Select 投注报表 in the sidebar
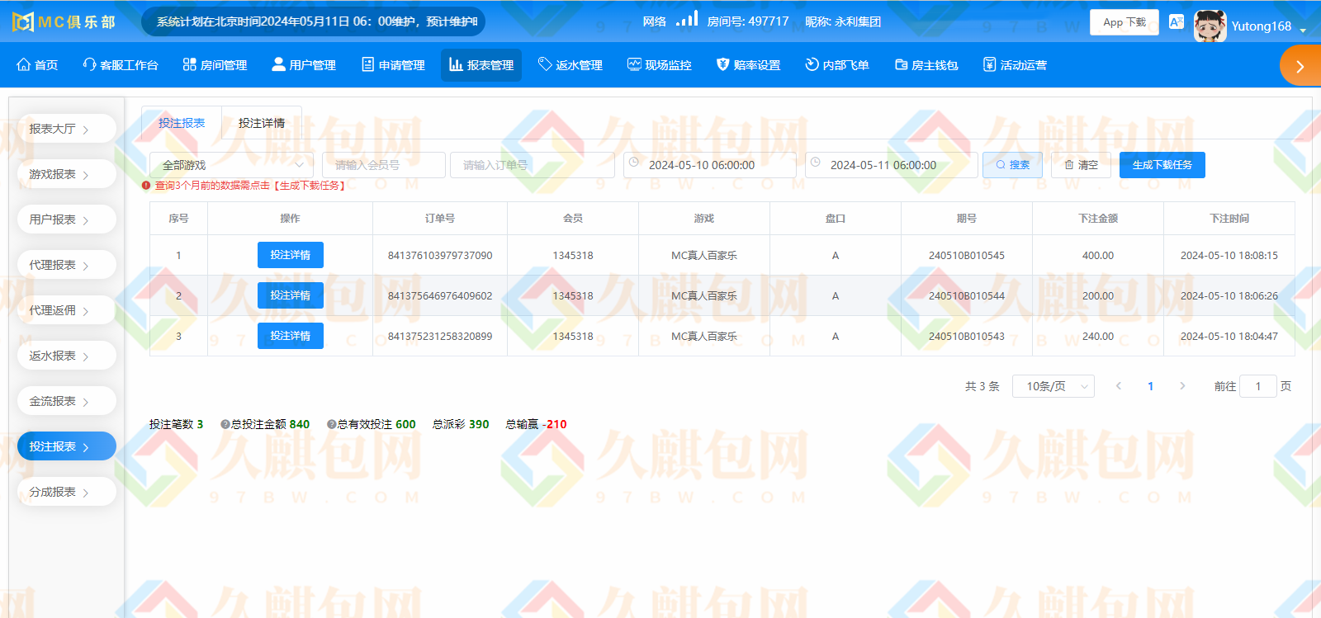This screenshot has height=618, width=1321. pos(66,446)
